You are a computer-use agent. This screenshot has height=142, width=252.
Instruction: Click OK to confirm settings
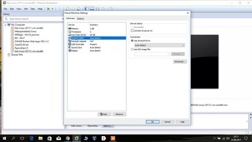152,122
